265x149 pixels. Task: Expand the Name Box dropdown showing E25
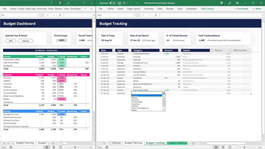pyautogui.click(x=134, y=15)
